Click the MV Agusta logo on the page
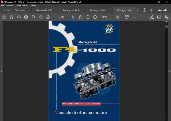The image size is (171, 121). pyautogui.click(x=109, y=29)
